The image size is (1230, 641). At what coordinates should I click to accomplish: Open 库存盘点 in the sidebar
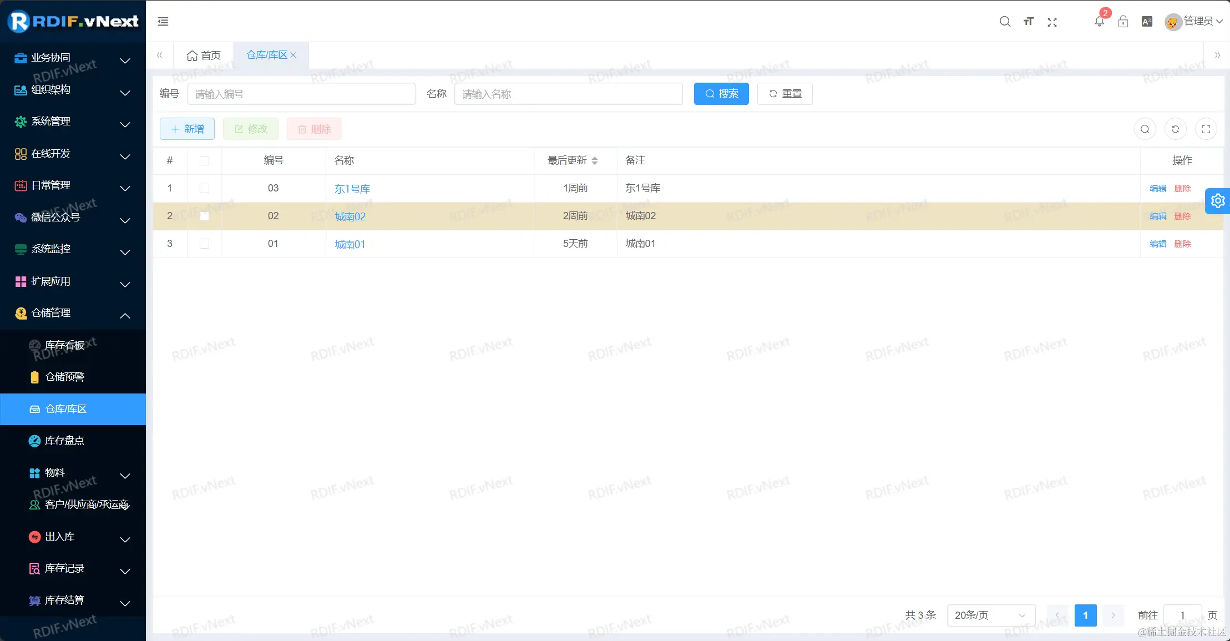[64, 441]
